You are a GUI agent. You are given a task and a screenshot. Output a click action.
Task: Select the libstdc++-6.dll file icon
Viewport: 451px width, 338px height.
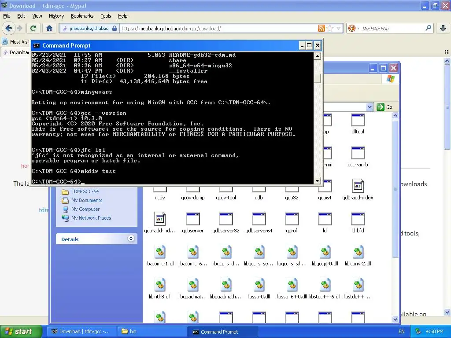tap(325, 285)
